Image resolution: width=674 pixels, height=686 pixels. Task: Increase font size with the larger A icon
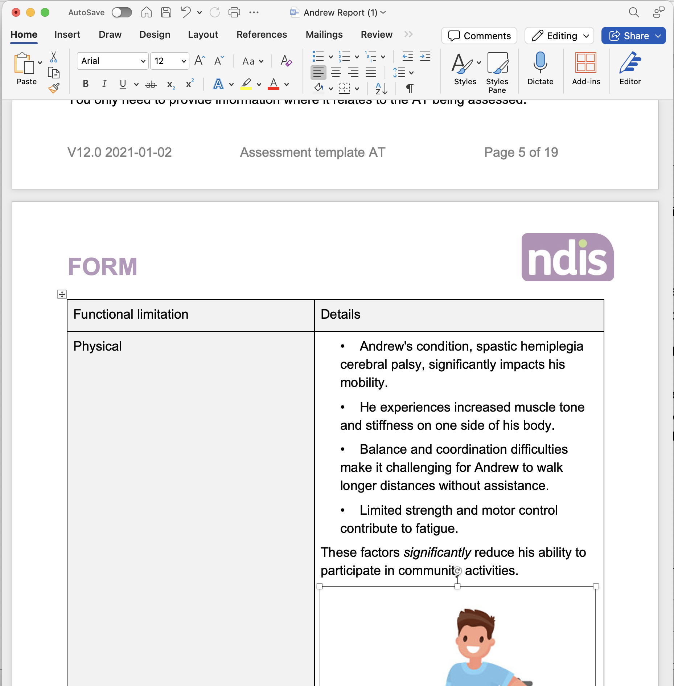[x=200, y=61]
